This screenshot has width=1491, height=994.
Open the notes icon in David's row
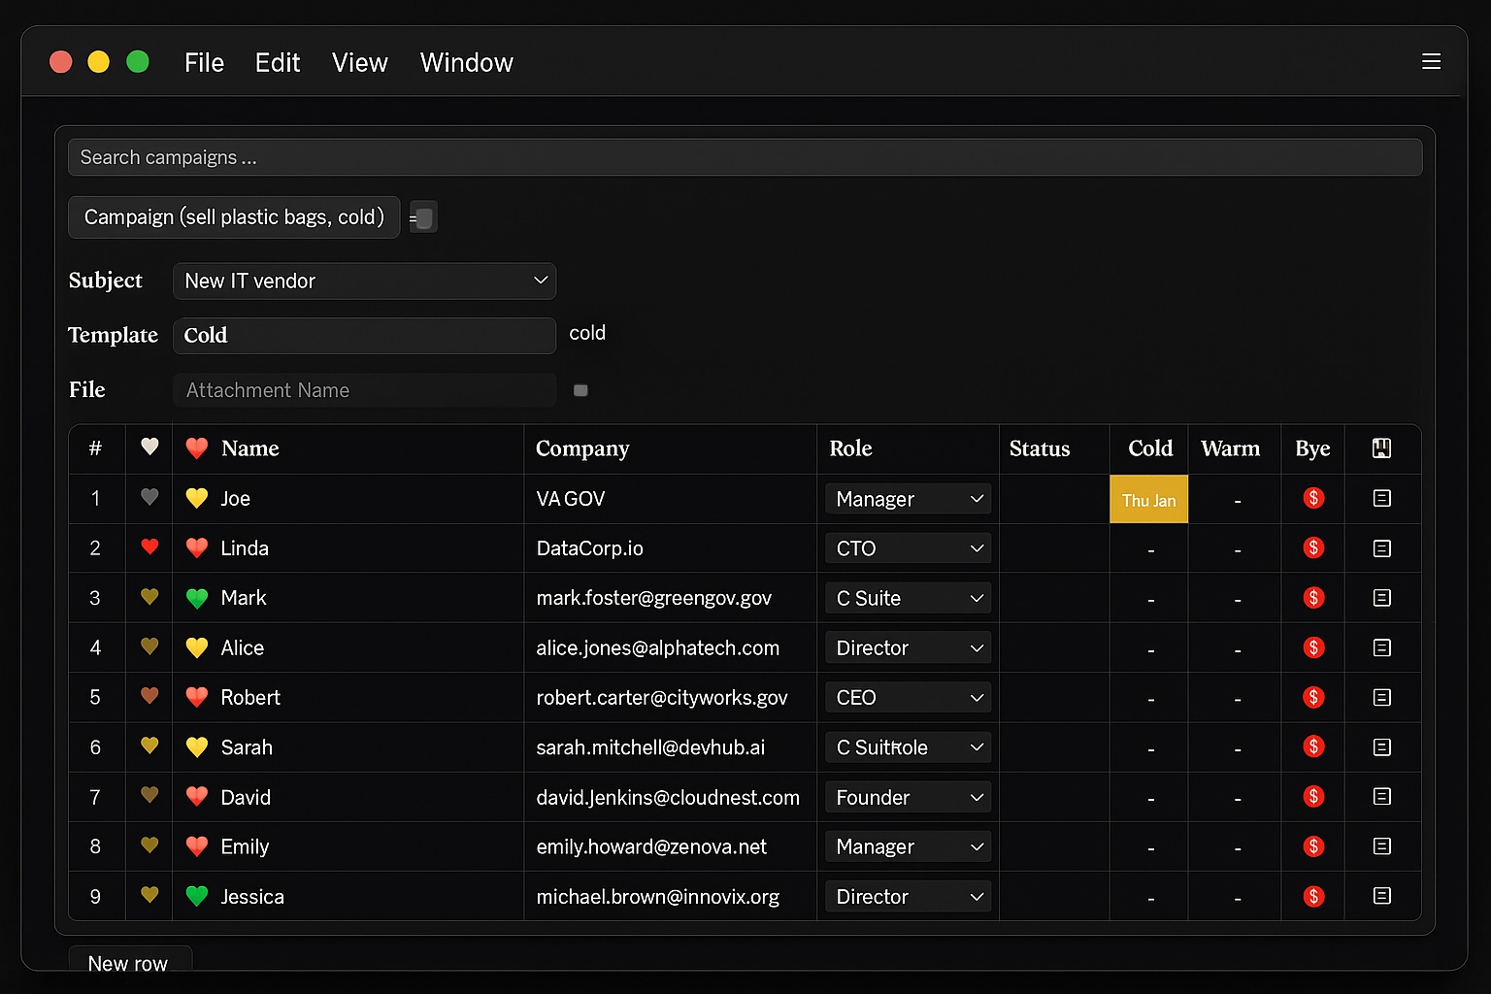[x=1382, y=796]
